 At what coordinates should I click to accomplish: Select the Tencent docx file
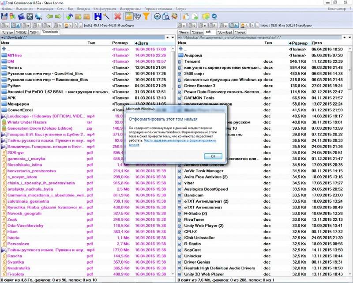[x=263, y=61]
